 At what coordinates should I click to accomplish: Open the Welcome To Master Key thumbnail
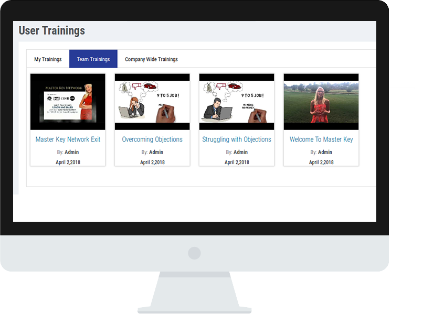click(321, 102)
